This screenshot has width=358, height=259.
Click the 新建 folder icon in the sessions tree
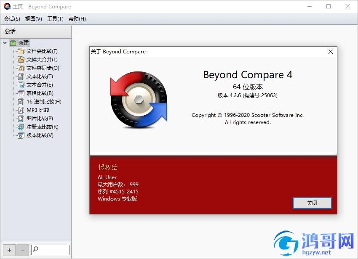tap(13, 43)
